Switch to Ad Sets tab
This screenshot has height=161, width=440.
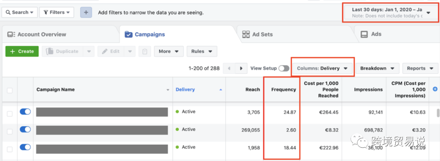pyautogui.click(x=257, y=34)
